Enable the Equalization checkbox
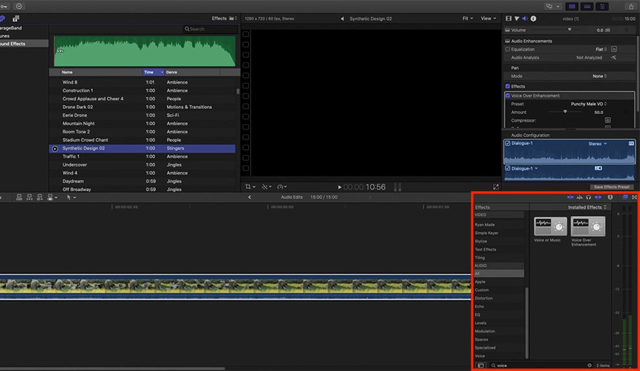Screen dimensions: 640x371 507,50
